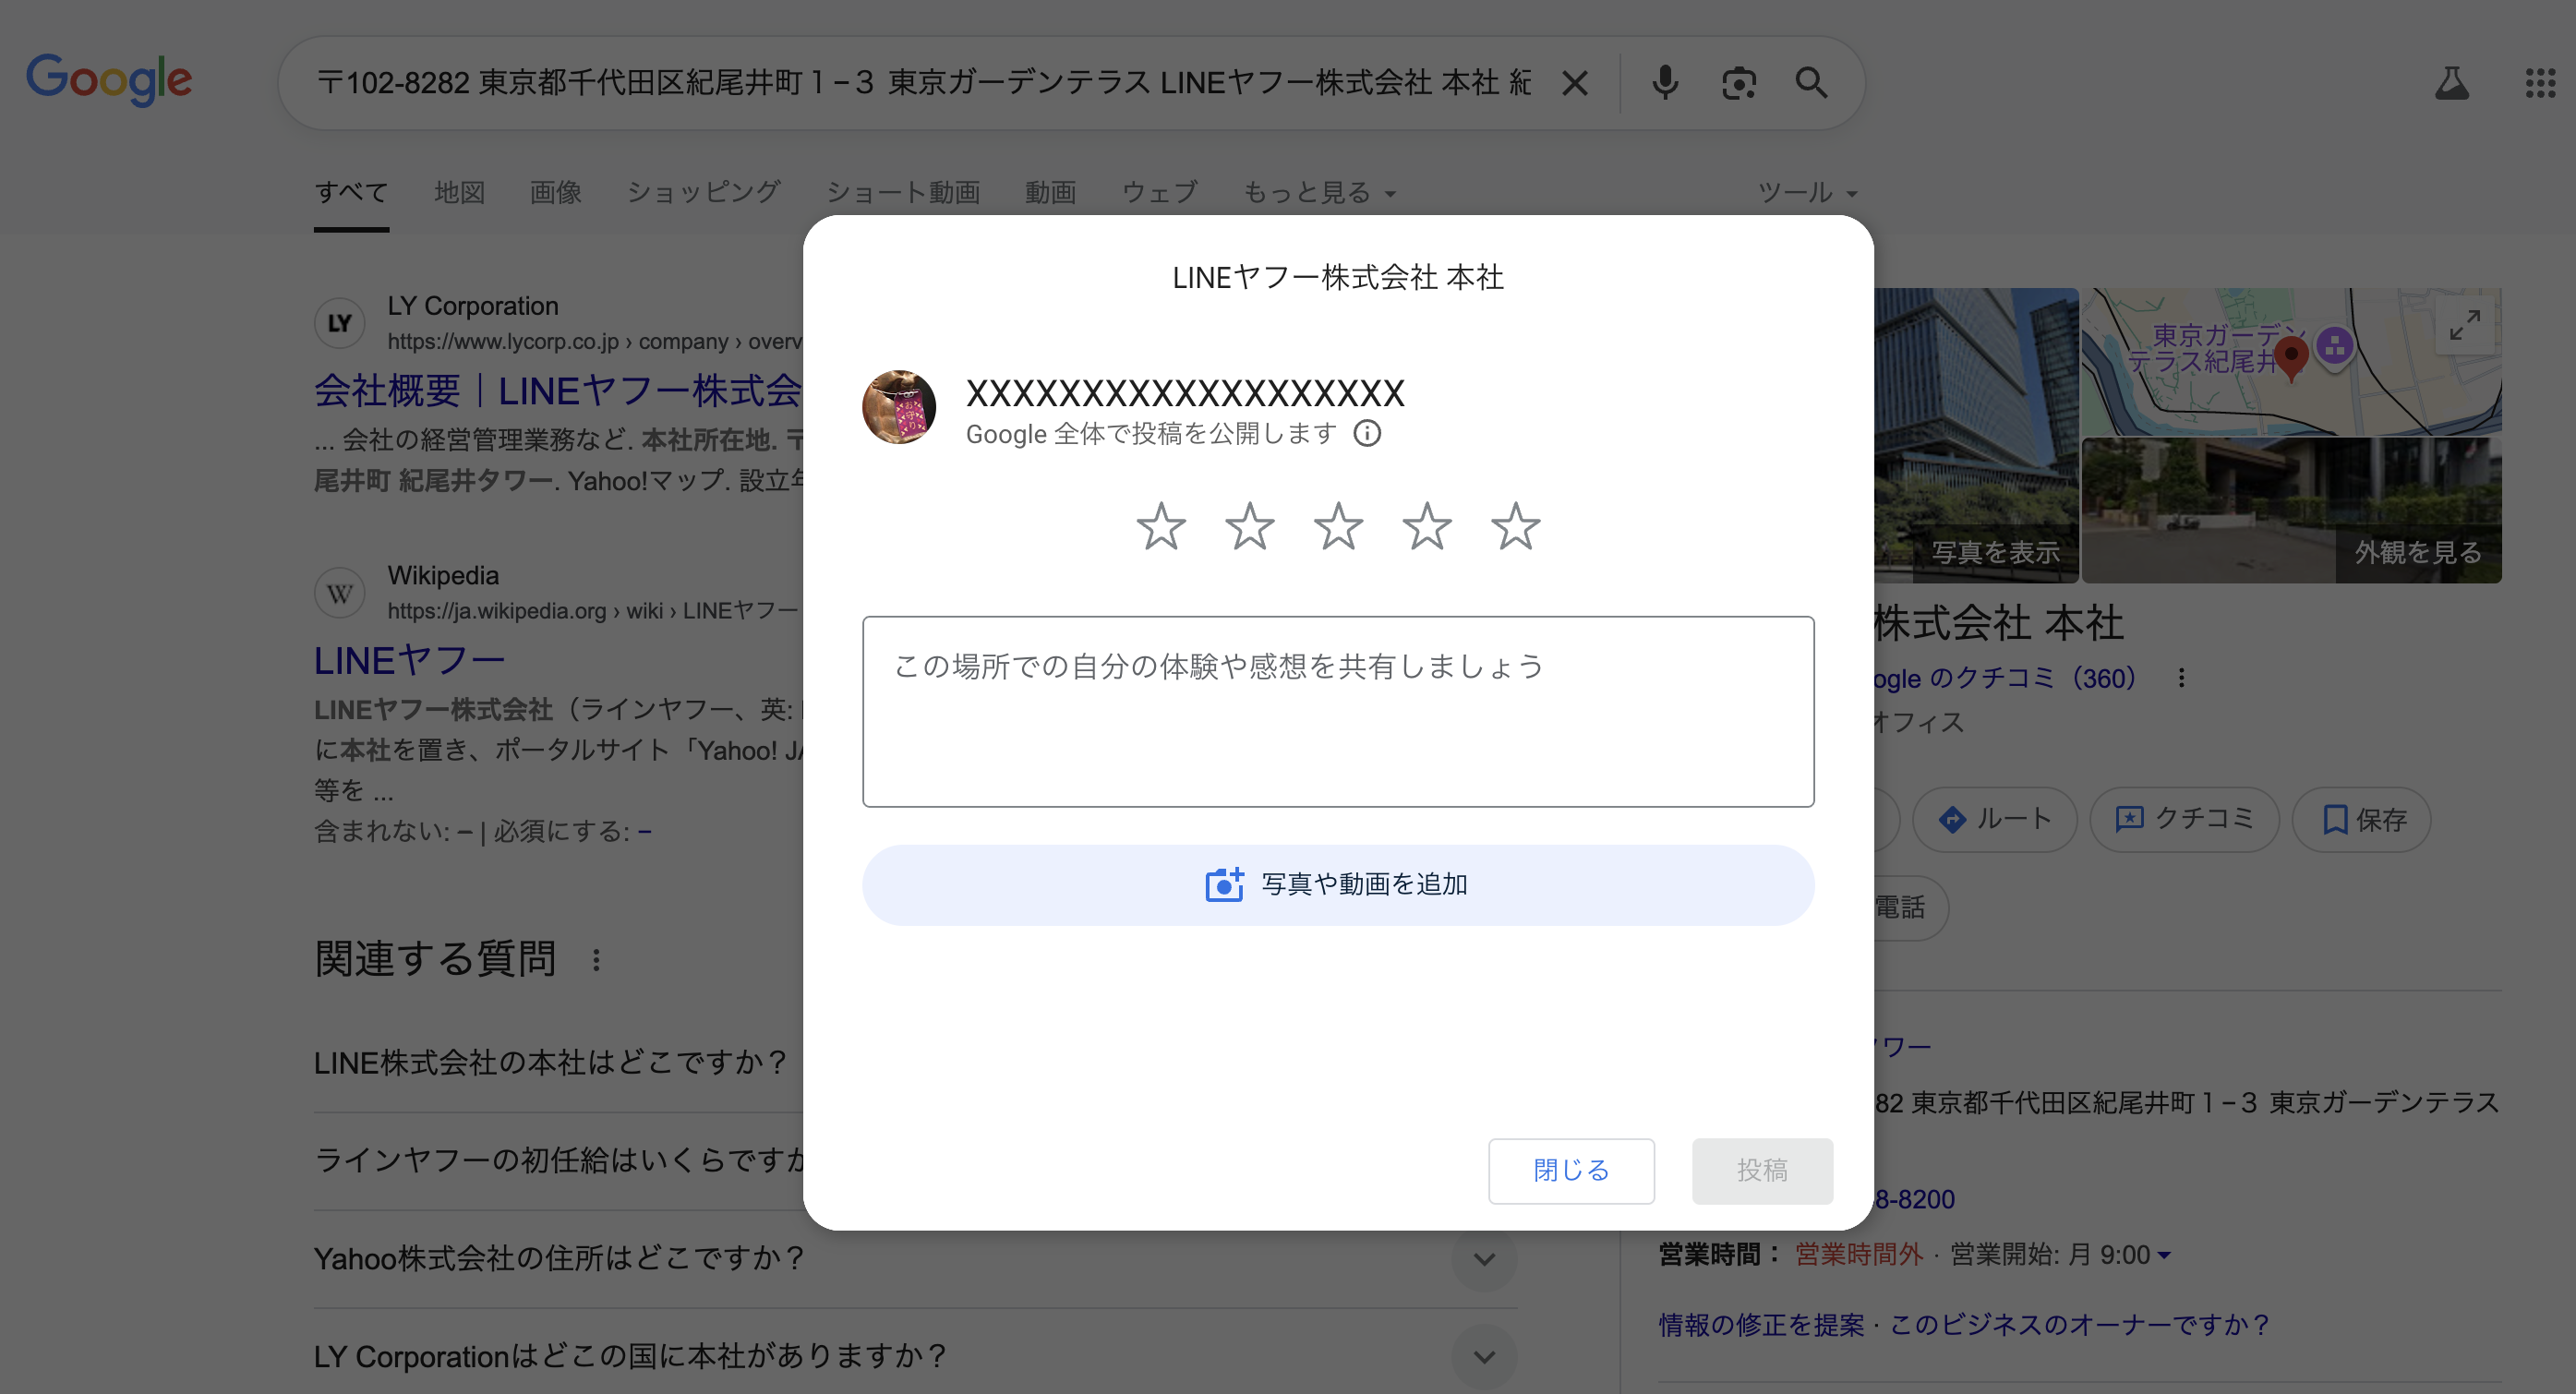Click the search query input box
2576x1394 pixels.
[x=923, y=83]
